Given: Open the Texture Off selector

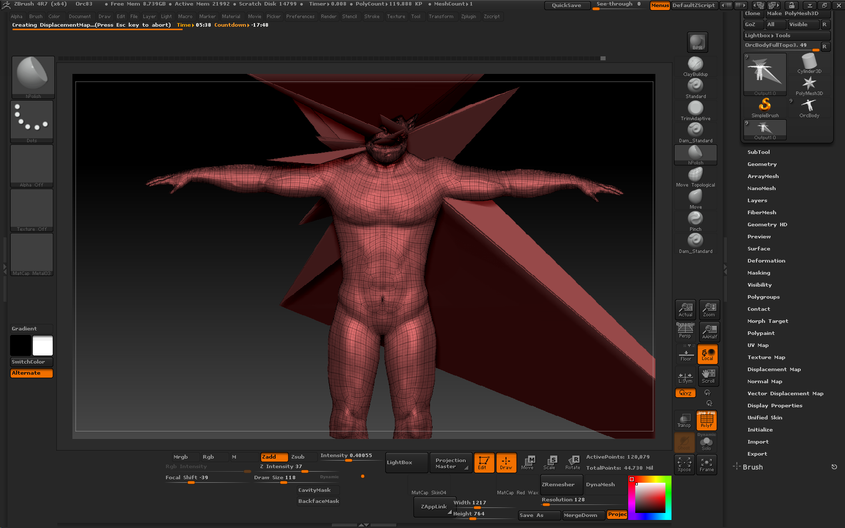Looking at the screenshot, I should click(32, 210).
